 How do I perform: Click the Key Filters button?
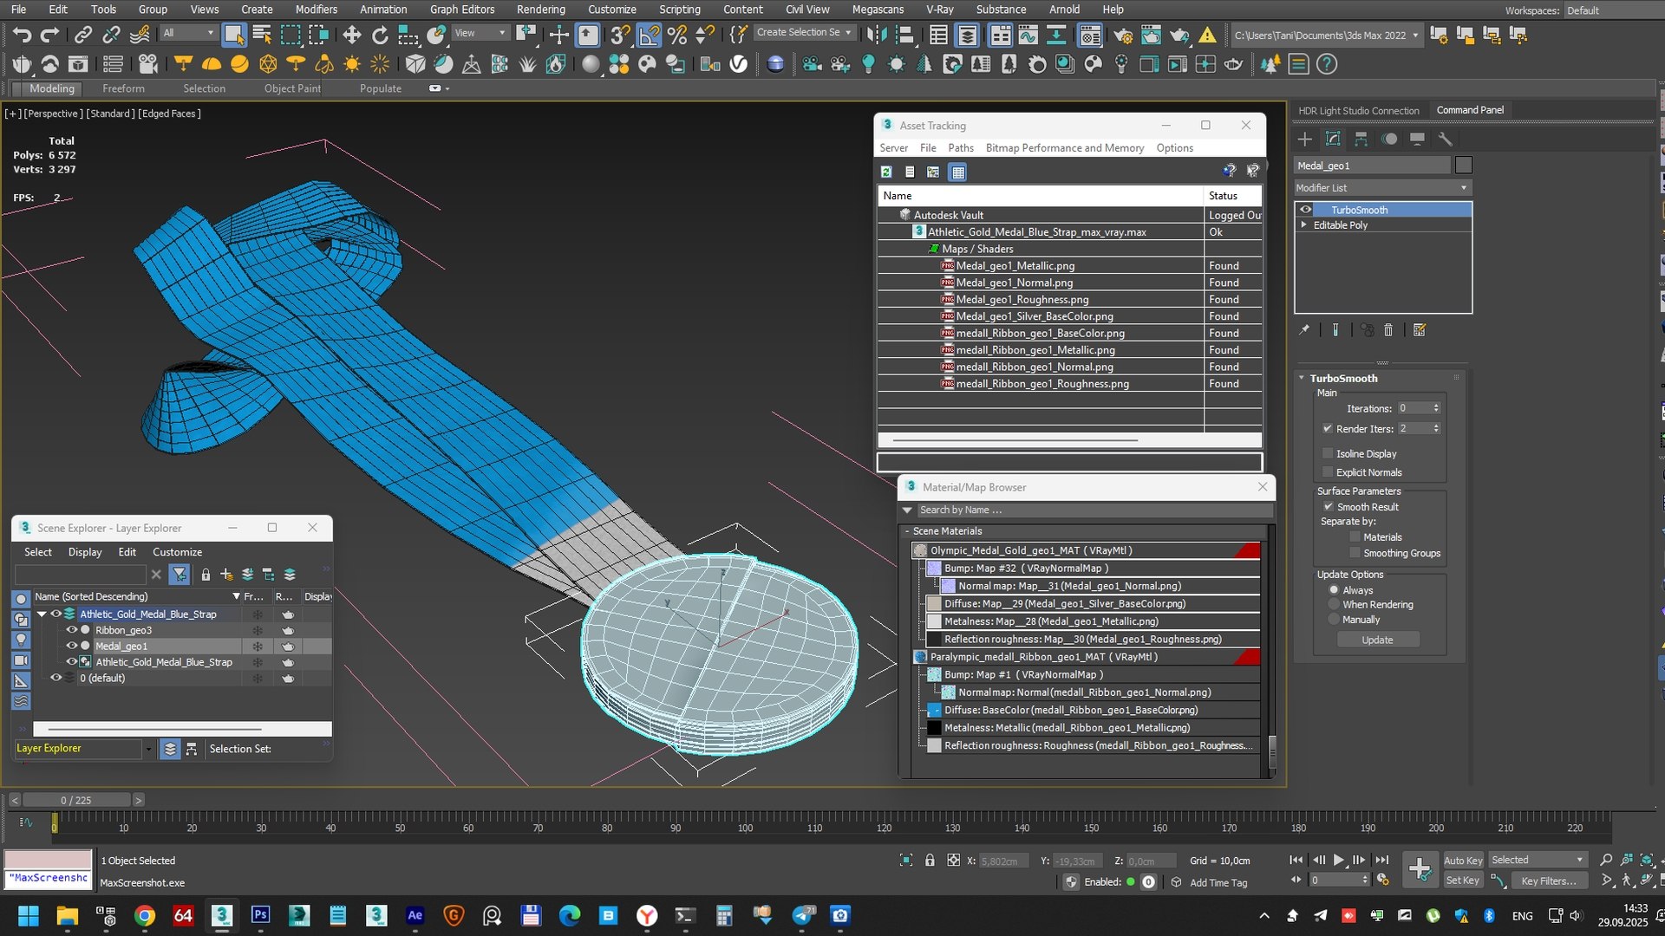1549,881
